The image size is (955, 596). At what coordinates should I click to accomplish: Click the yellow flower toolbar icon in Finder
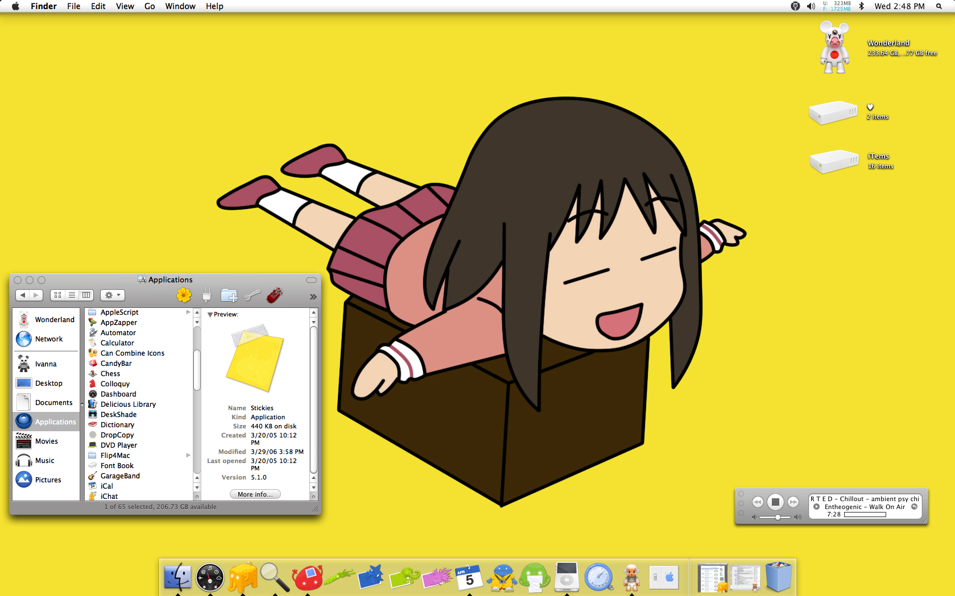184,295
